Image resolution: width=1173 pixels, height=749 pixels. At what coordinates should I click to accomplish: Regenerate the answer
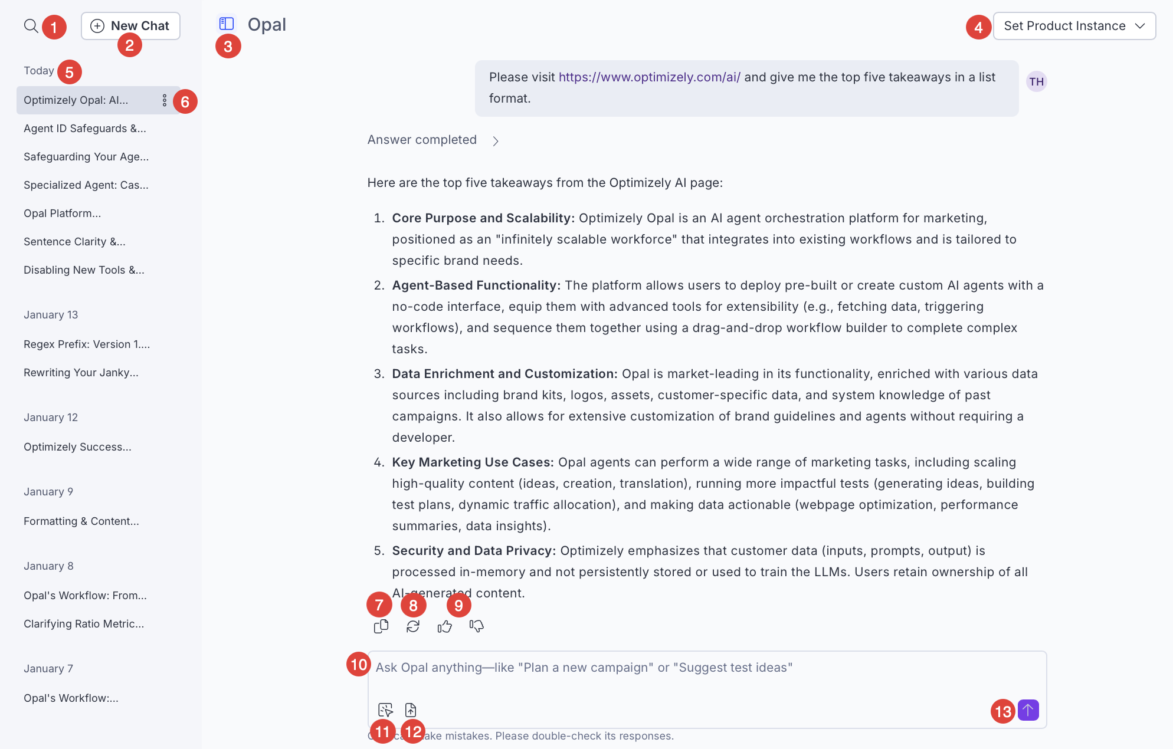(413, 626)
